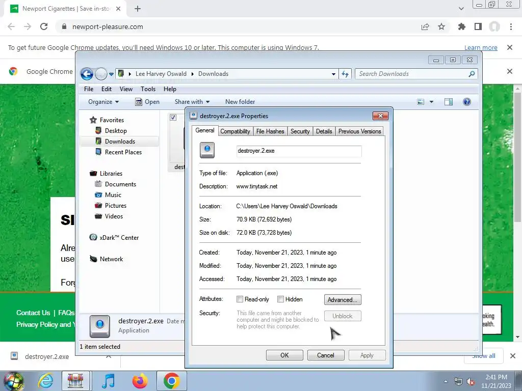Open a new Chrome tab
The height and width of the screenshot is (391, 522).
pos(138,9)
